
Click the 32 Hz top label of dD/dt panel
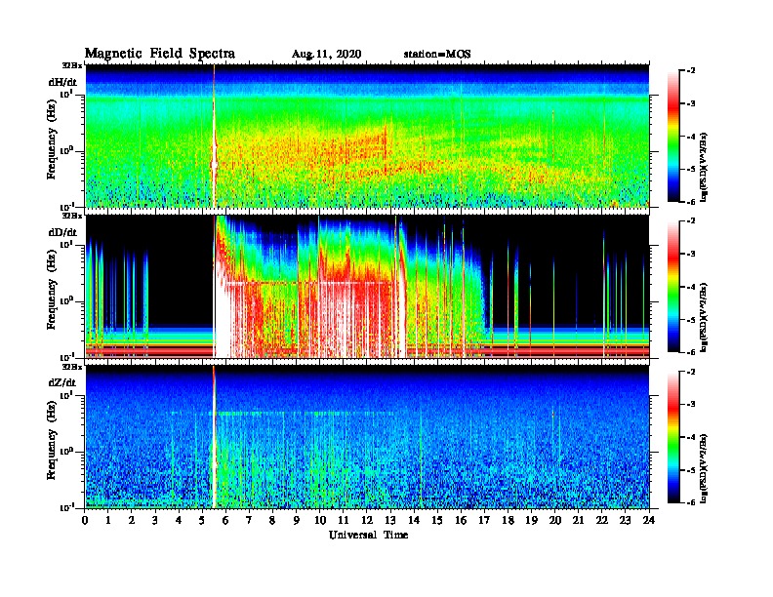(x=71, y=216)
